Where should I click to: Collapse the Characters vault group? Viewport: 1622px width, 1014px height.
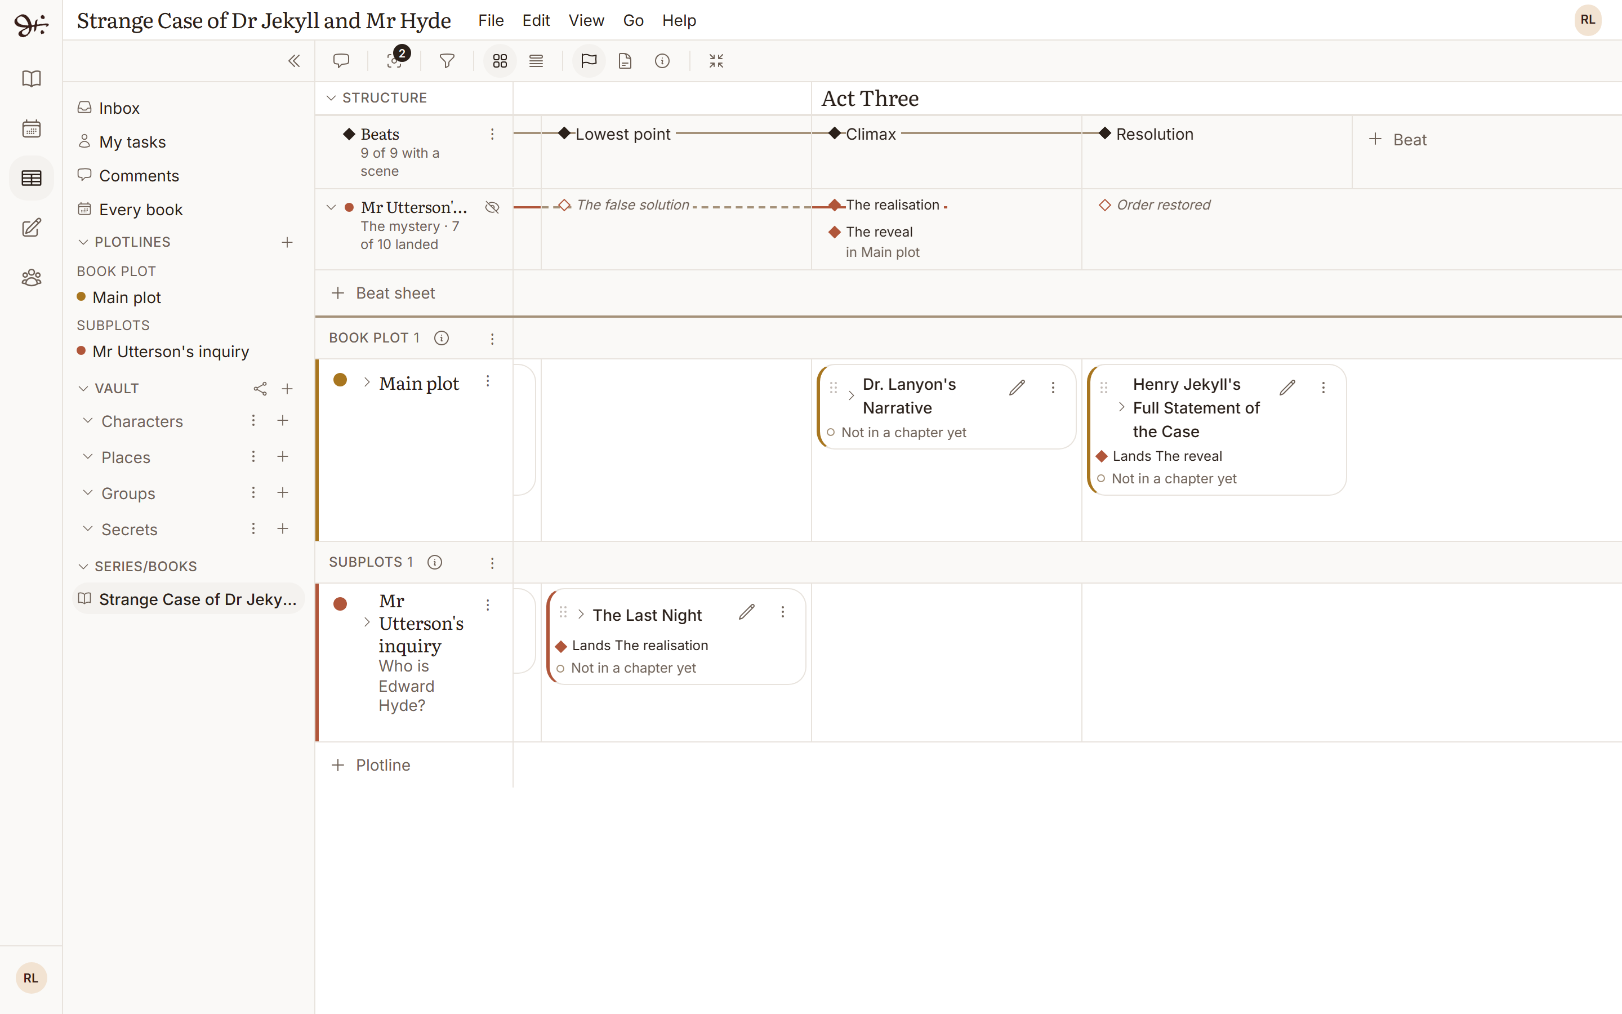pos(87,420)
